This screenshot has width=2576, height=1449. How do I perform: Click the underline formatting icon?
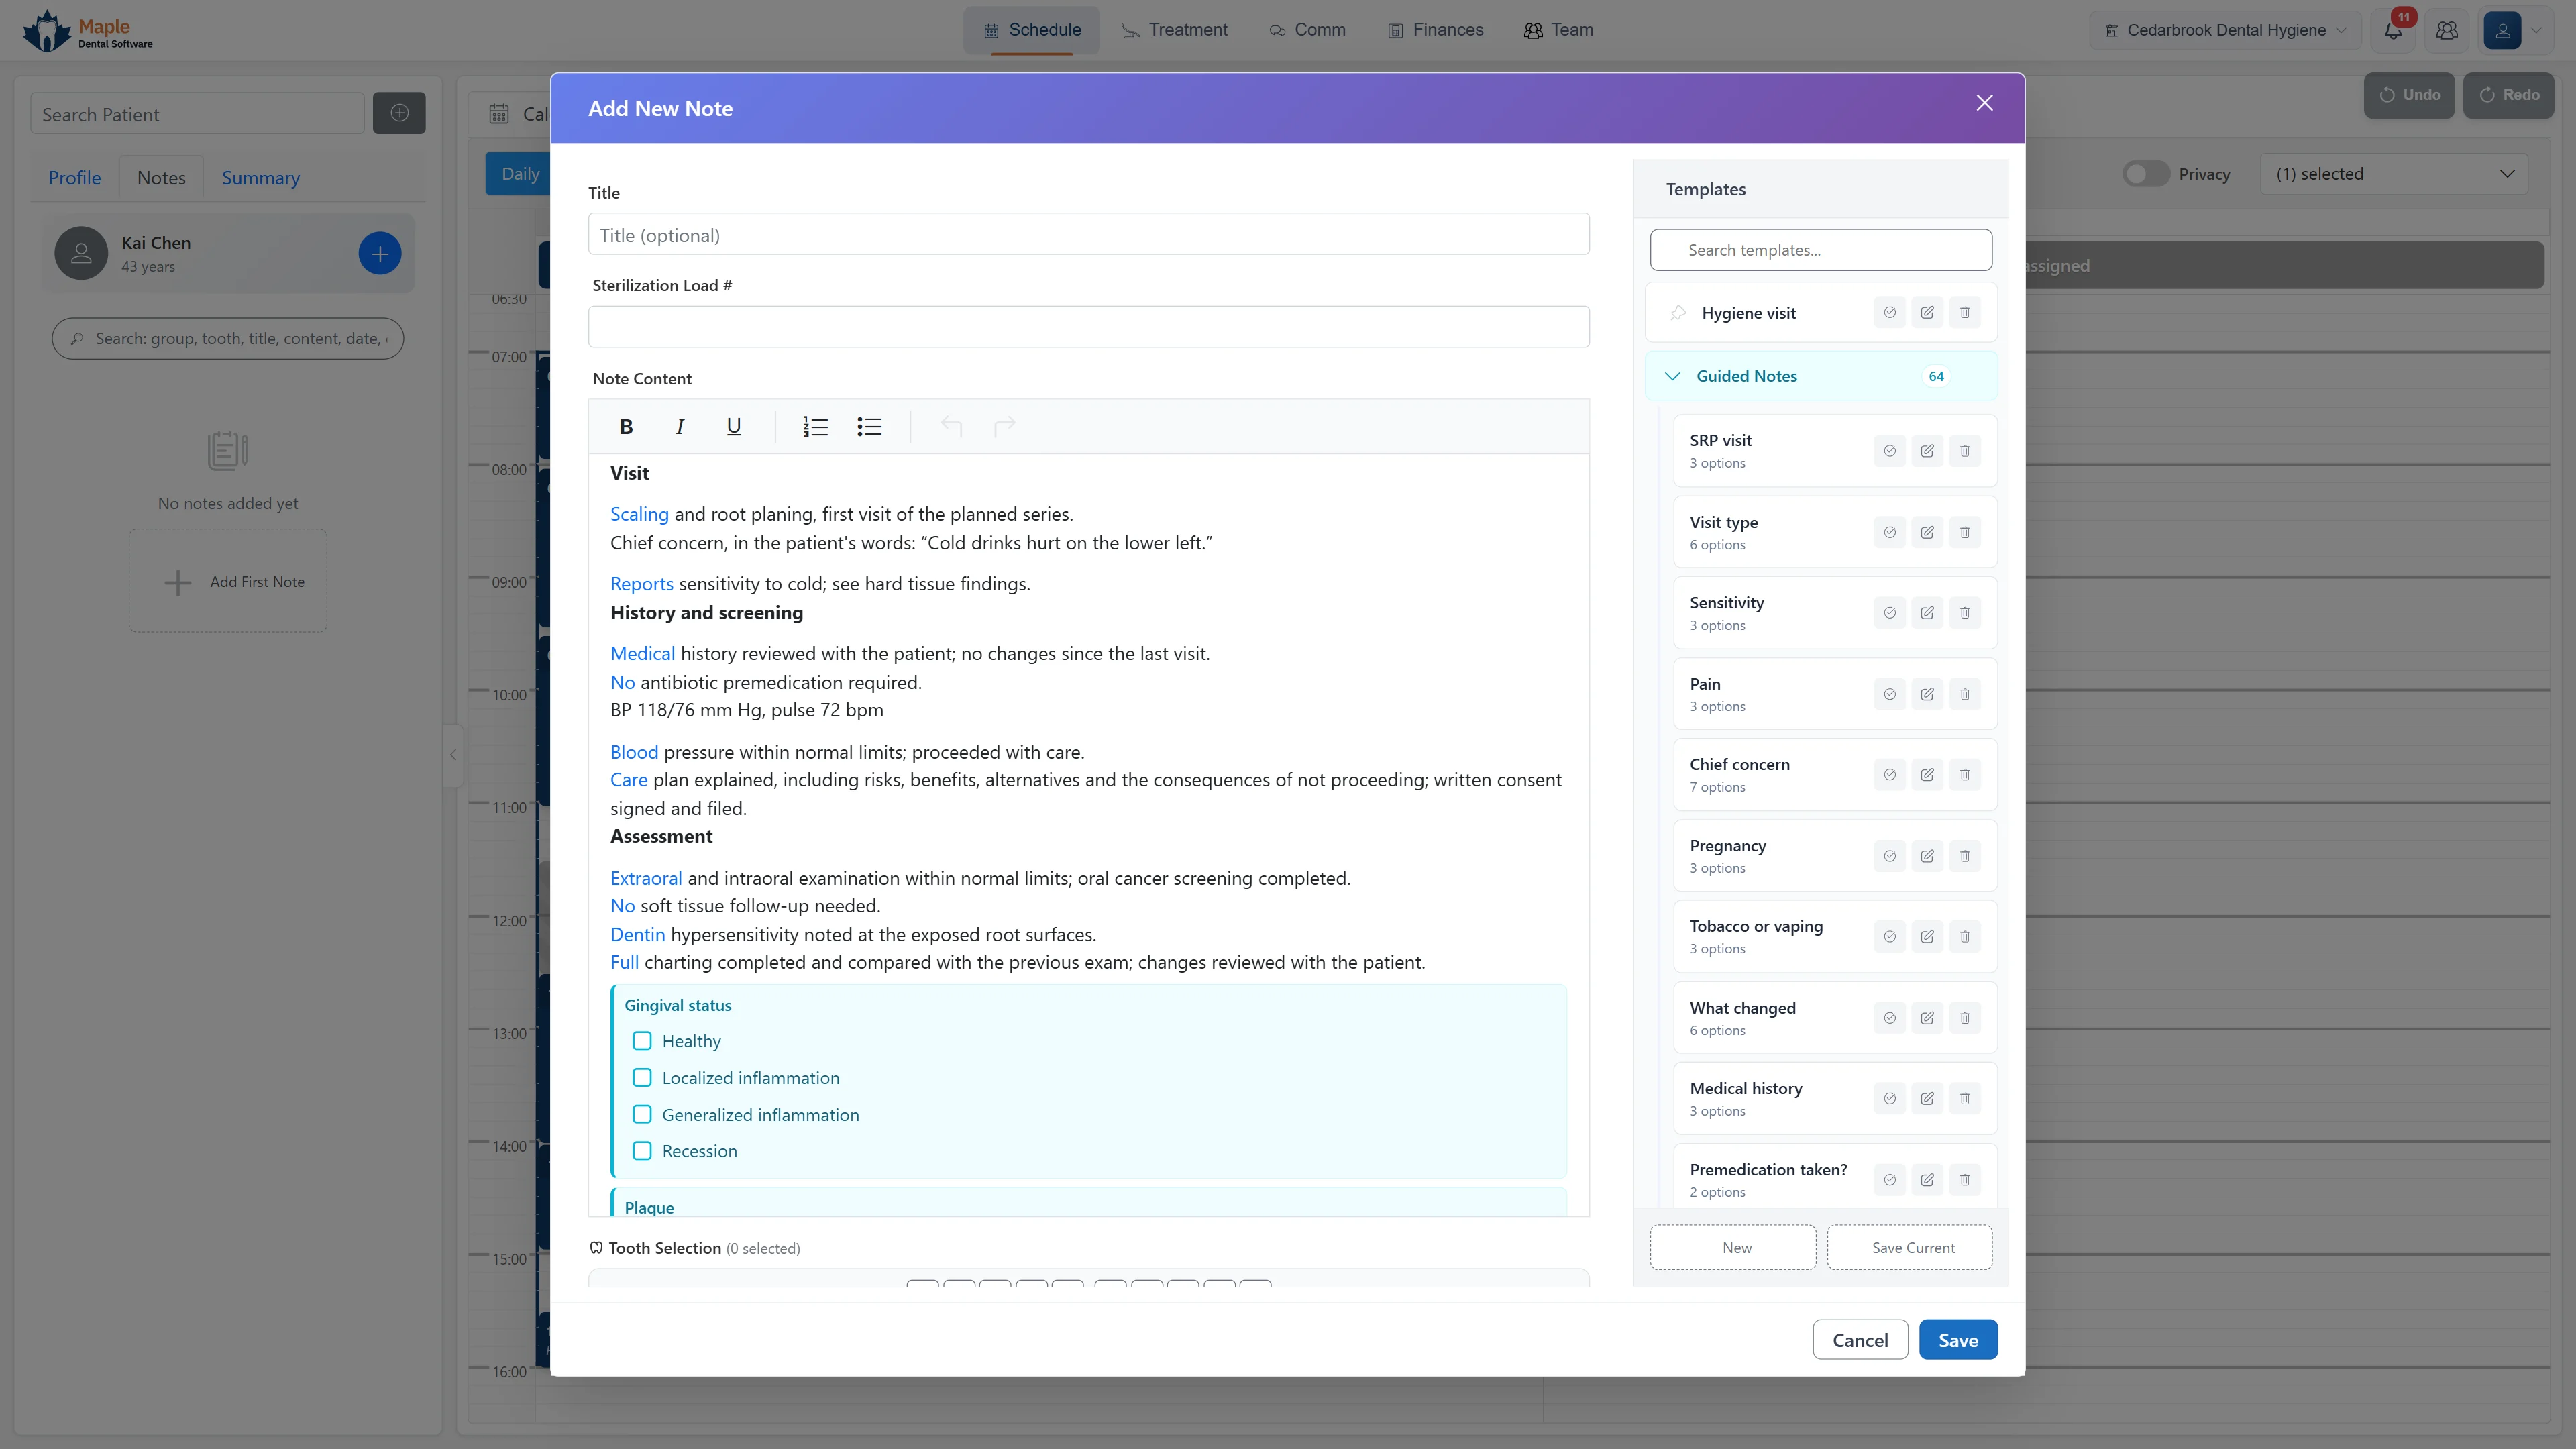[x=733, y=427]
